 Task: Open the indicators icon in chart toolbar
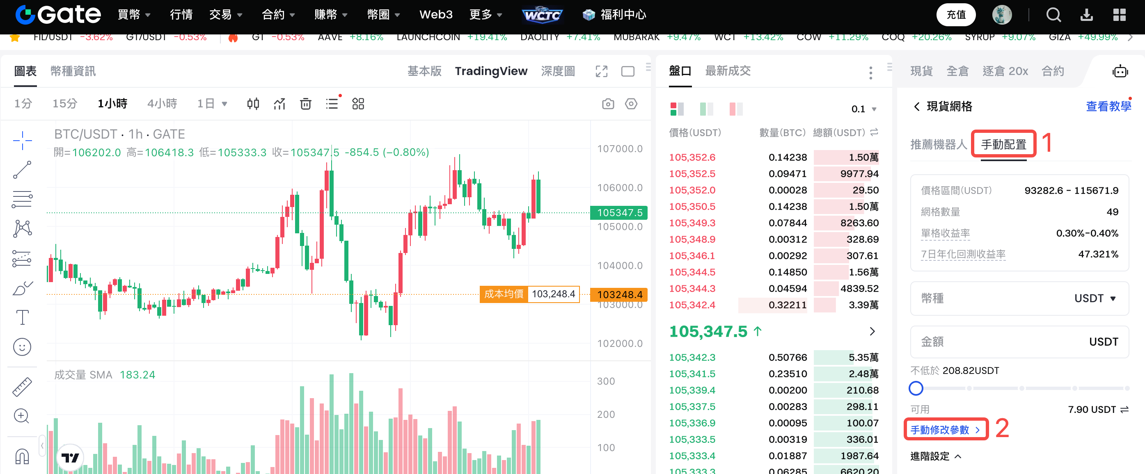[279, 104]
